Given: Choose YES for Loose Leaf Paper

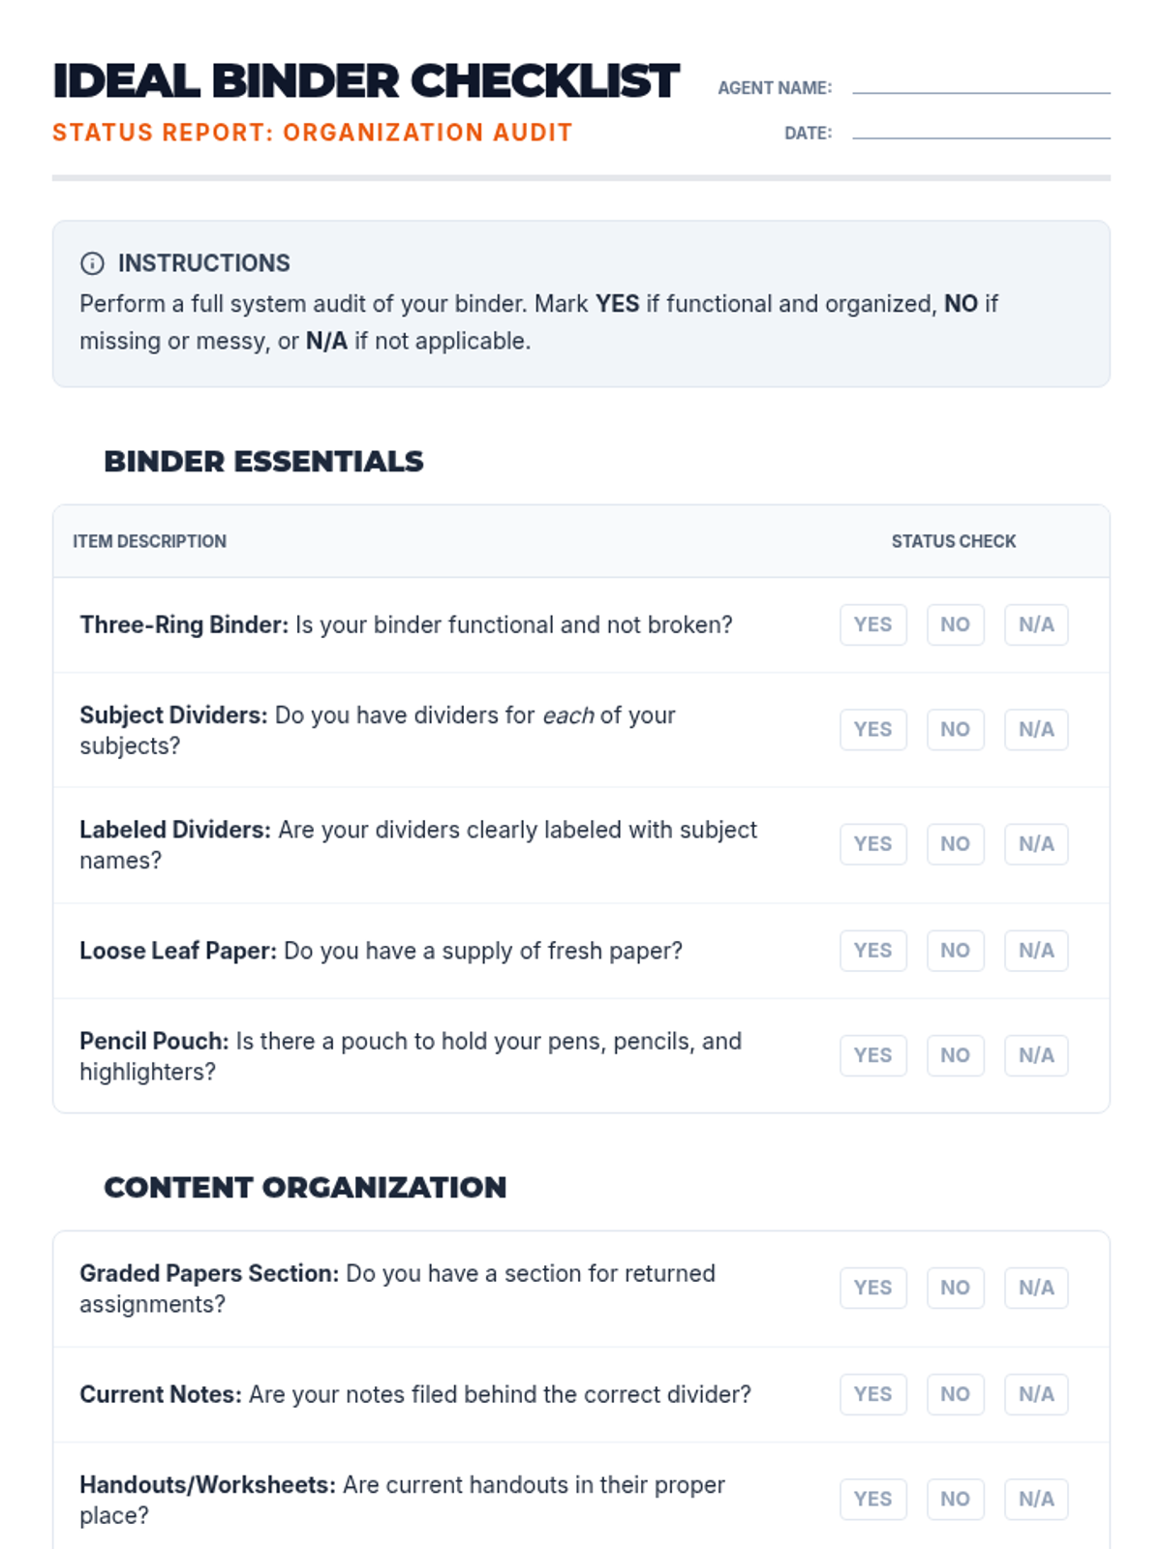Looking at the screenshot, I should (x=872, y=950).
